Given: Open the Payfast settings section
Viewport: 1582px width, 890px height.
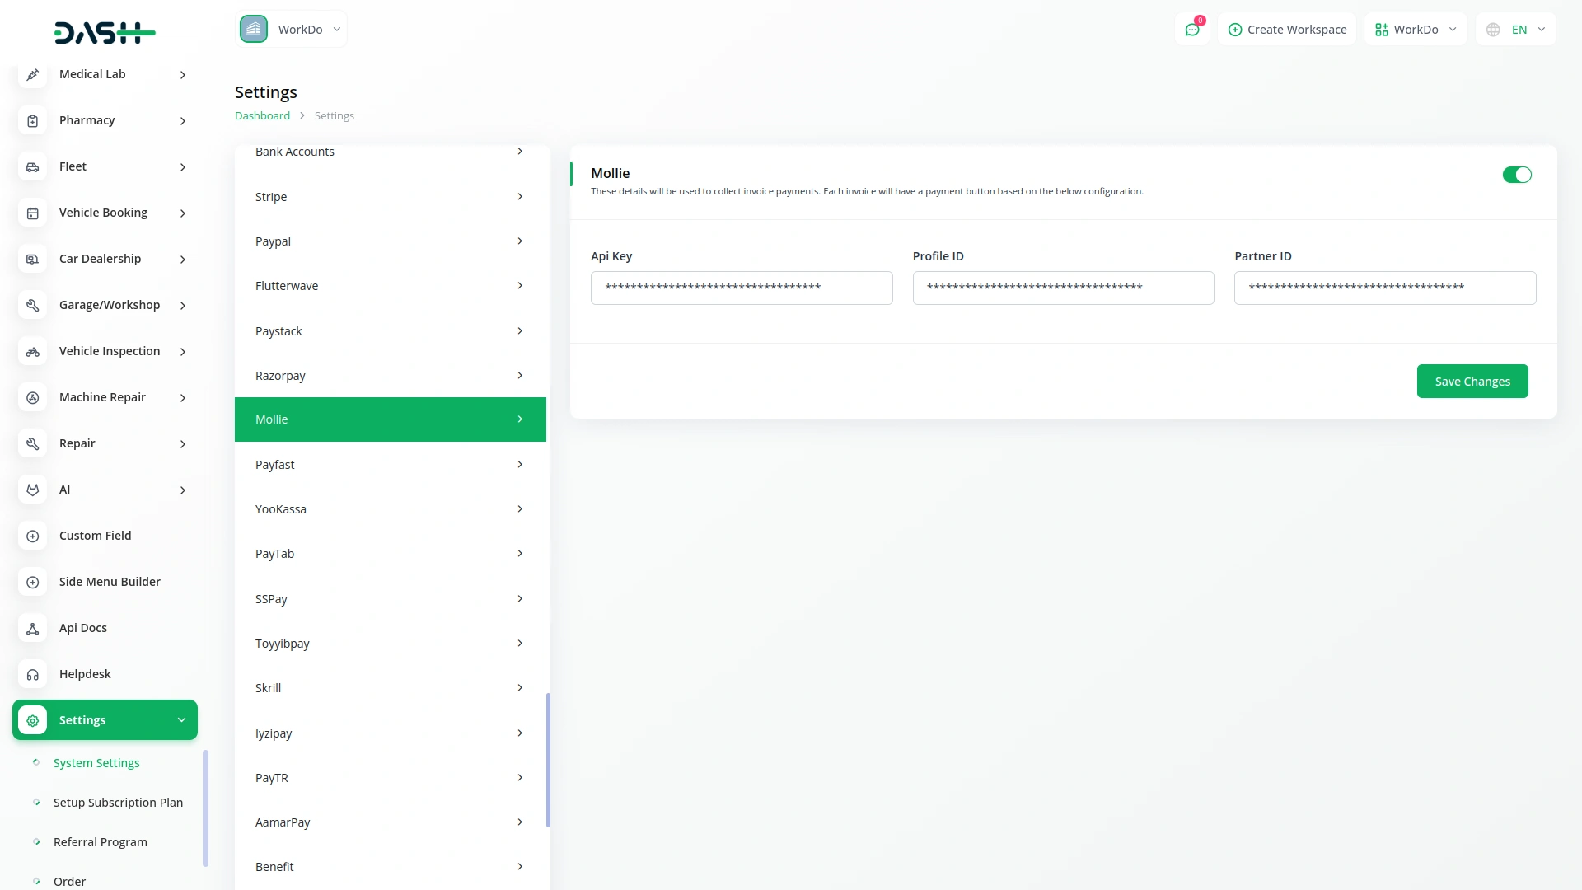Looking at the screenshot, I should pyautogui.click(x=390, y=465).
